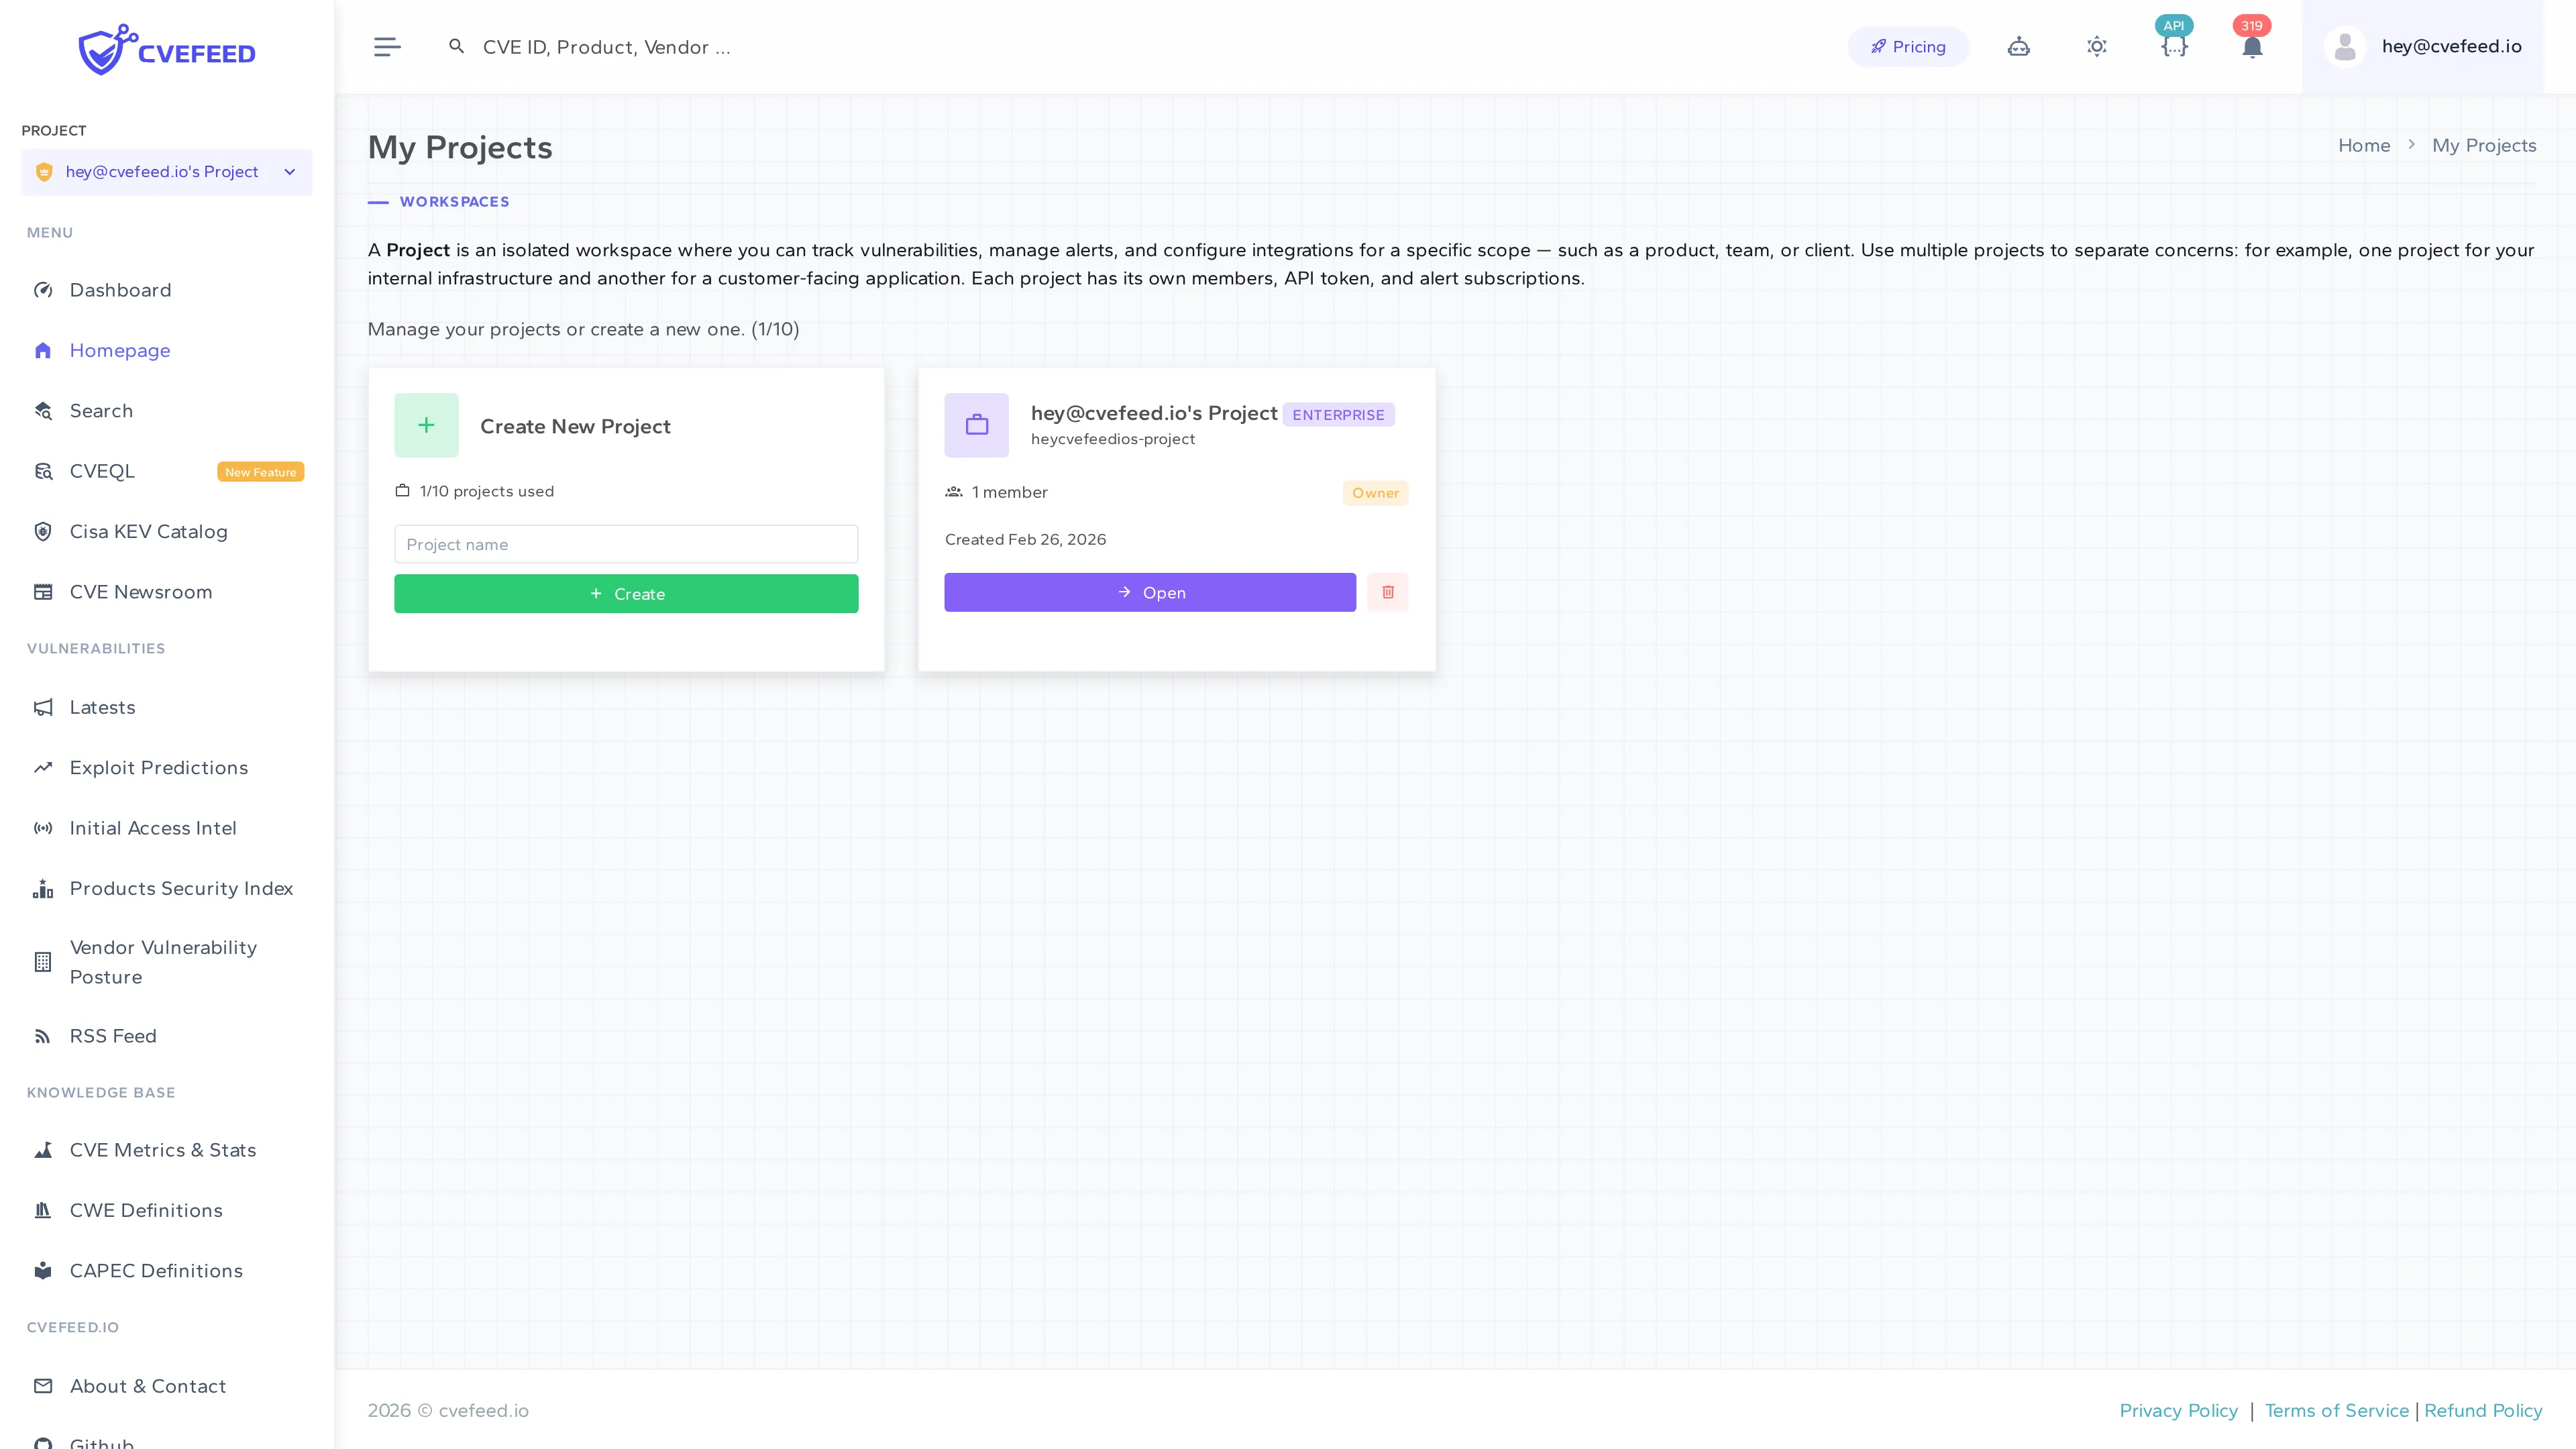Check notifications via the bell icon
This screenshot has width=2576, height=1449.
[x=2252, y=46]
